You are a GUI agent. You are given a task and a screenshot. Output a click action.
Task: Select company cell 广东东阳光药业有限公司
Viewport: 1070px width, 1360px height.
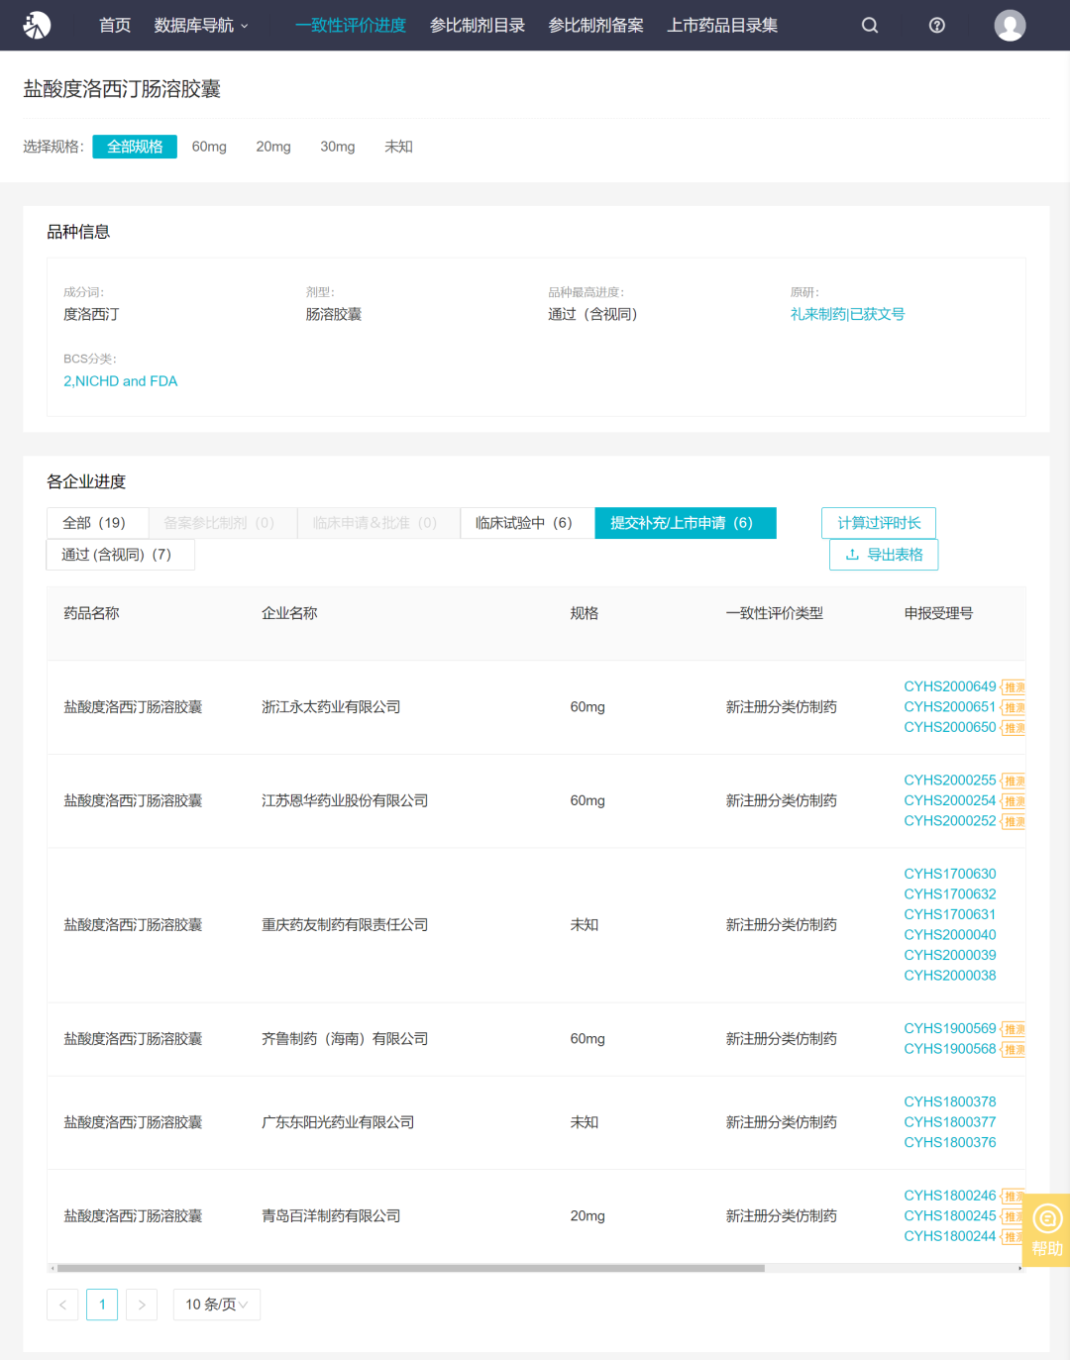pos(338,1122)
